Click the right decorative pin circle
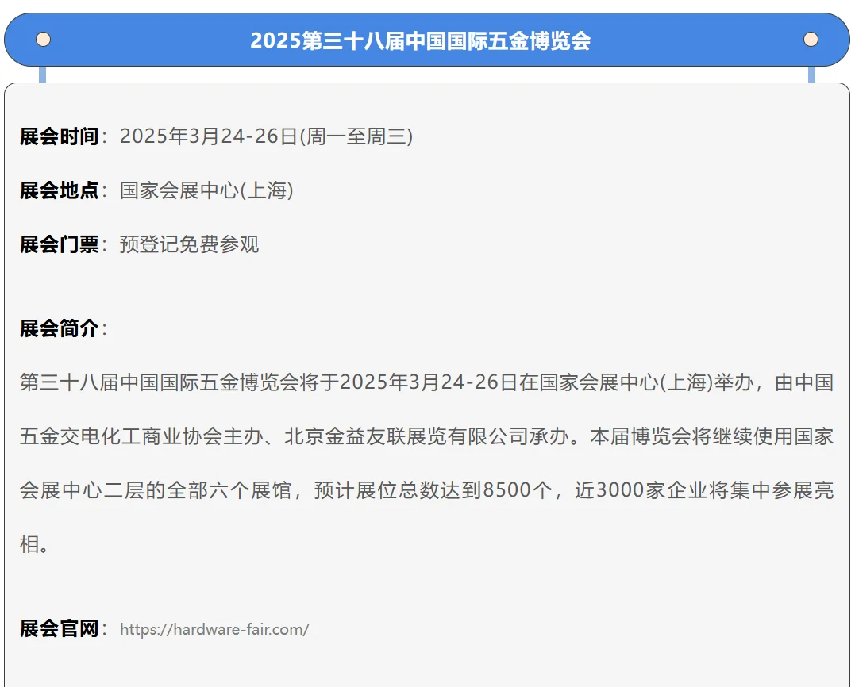The image size is (855, 687). [811, 38]
